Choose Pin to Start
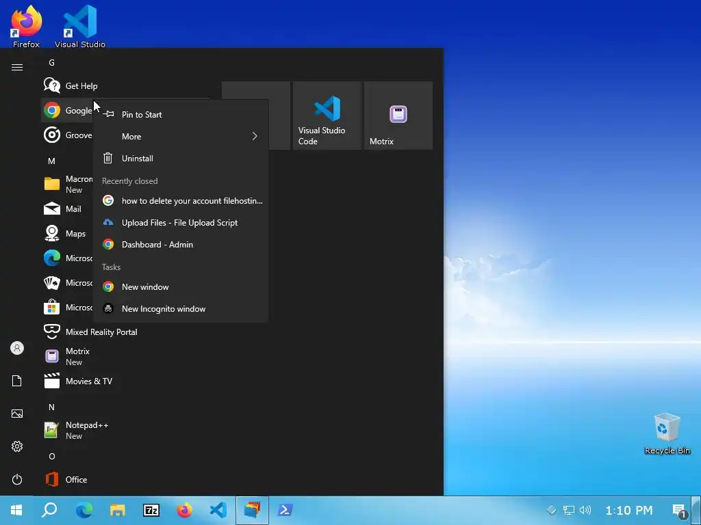This screenshot has height=525, width=701. click(181, 114)
